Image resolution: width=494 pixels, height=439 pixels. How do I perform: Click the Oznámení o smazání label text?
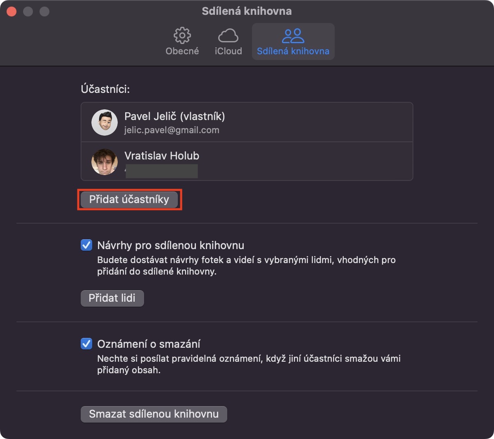149,344
